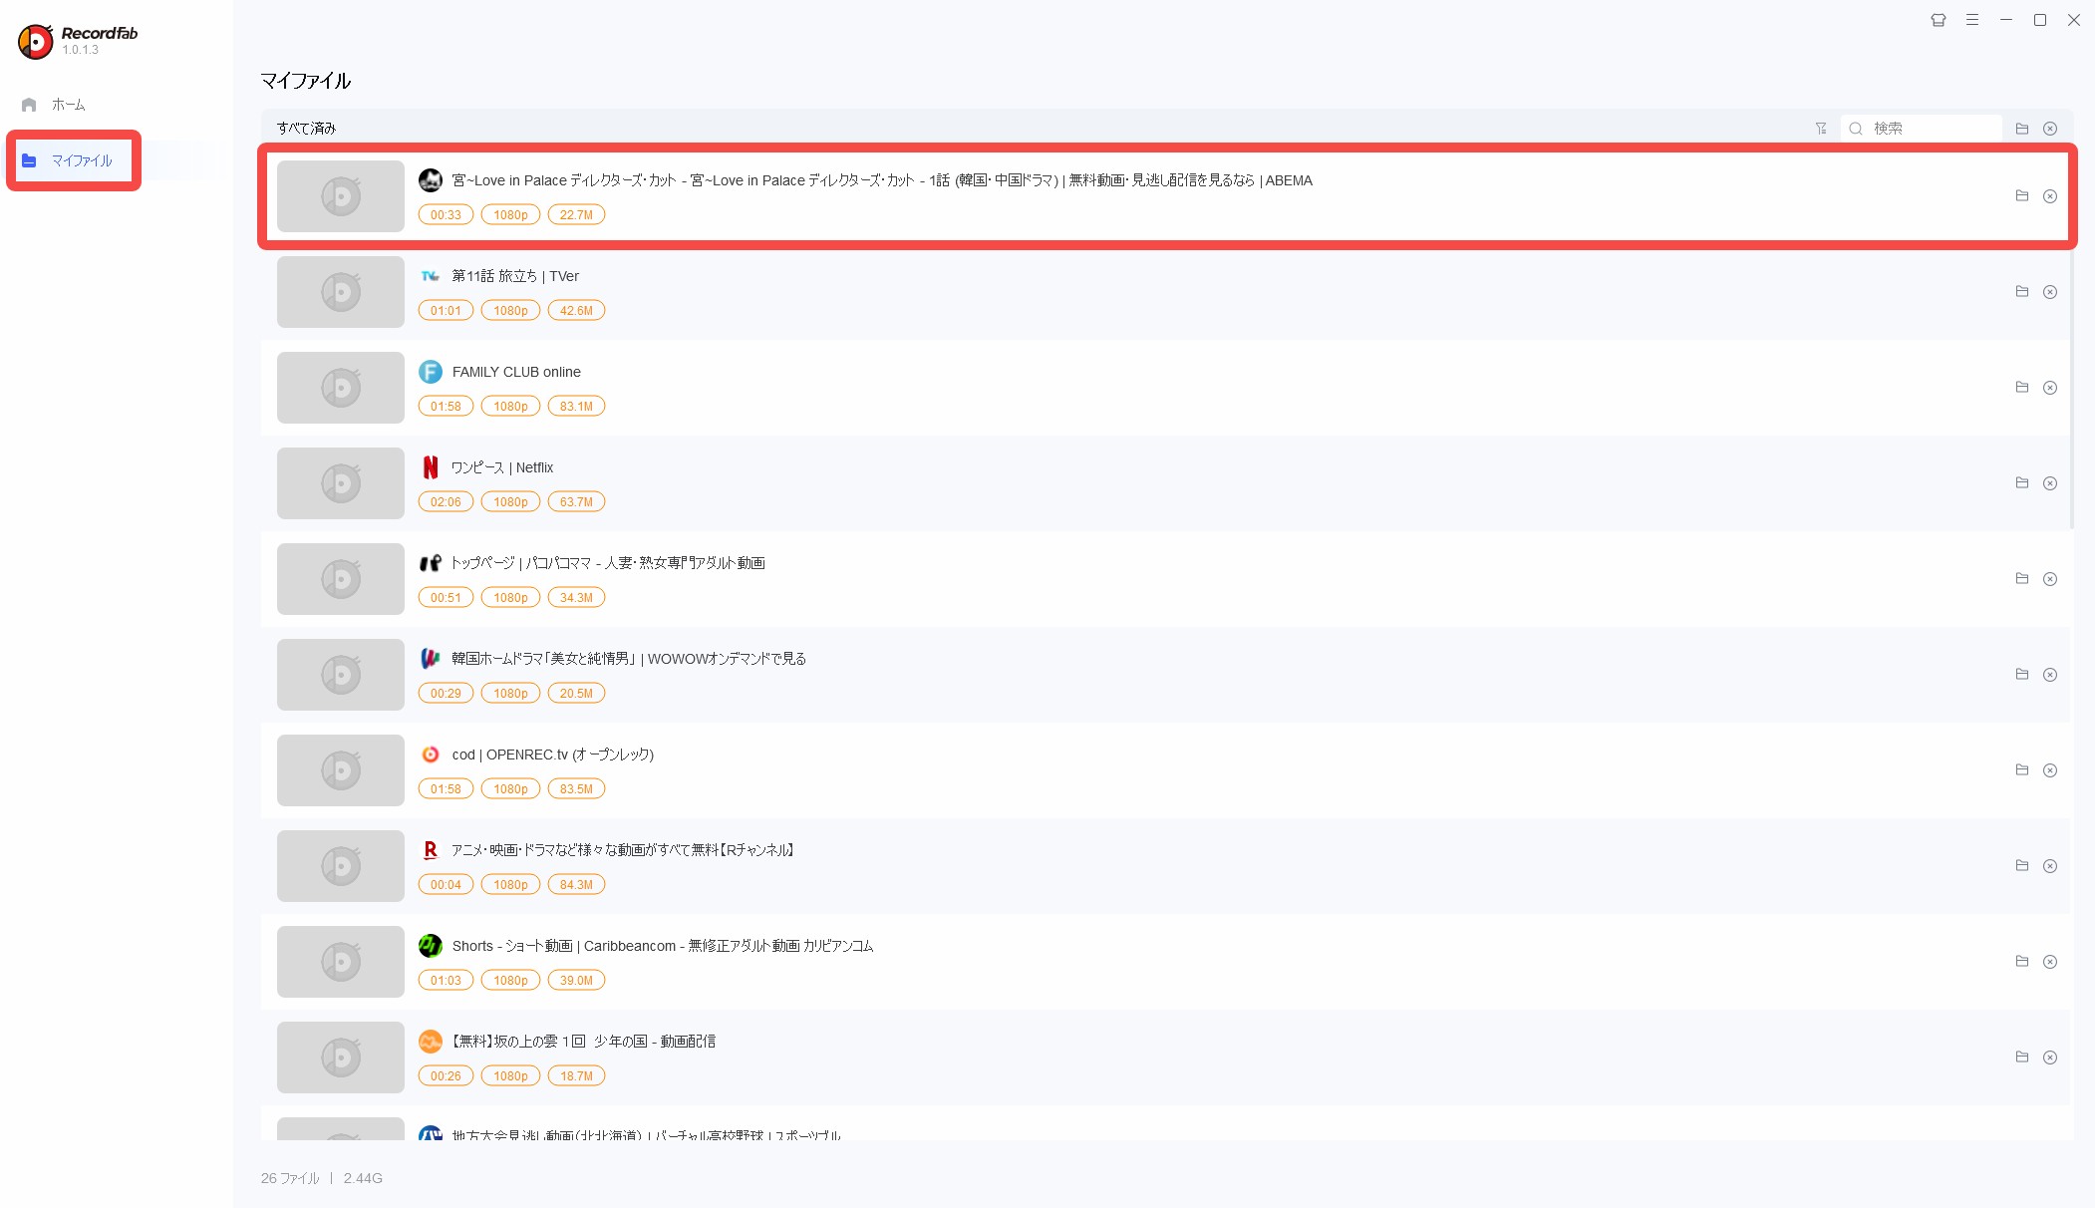Image resolution: width=2095 pixels, height=1208 pixels.
Task: Delete all files via header circle-x icon
Action: pyautogui.click(x=2050, y=129)
